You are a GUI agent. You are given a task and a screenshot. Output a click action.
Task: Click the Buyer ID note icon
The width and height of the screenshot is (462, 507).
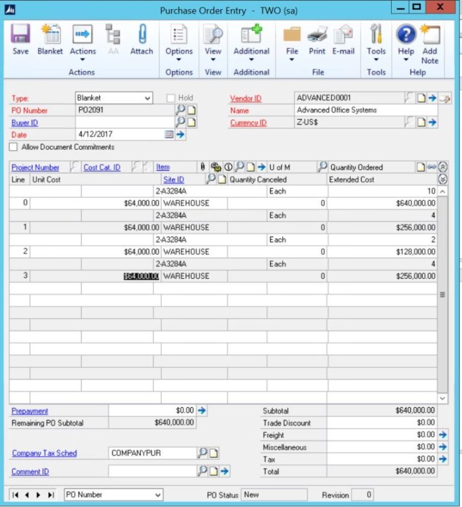(191, 123)
